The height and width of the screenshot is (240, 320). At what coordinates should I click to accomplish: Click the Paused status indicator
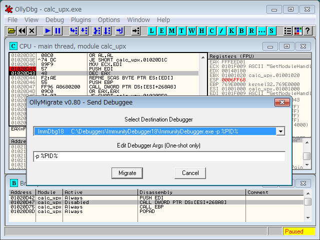point(298,231)
